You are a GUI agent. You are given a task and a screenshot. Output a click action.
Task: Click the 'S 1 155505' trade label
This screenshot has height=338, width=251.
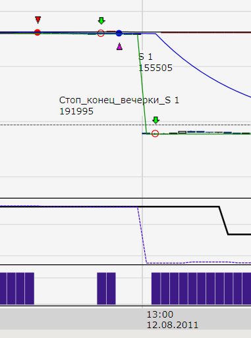click(x=155, y=62)
